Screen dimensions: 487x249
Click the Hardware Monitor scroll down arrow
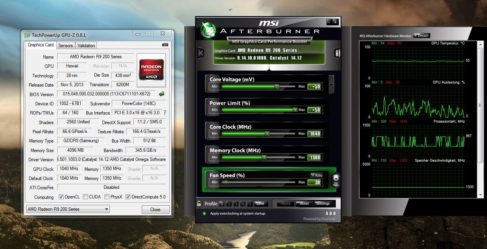click(480, 195)
